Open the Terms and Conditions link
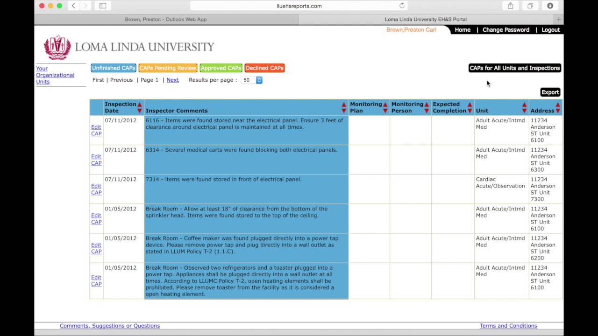Screen dimensions: 598x336 [x=508, y=326]
